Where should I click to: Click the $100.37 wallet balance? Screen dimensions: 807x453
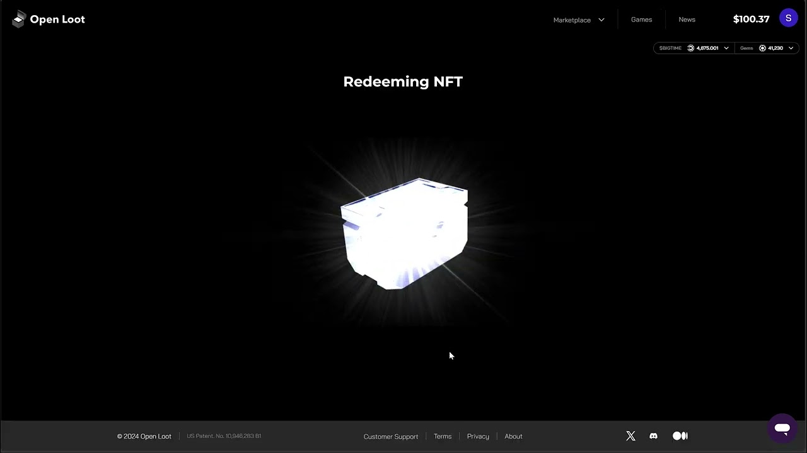(751, 19)
